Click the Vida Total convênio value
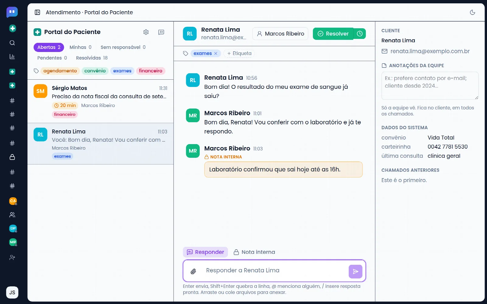The width and height of the screenshot is (487, 304). coord(441,138)
